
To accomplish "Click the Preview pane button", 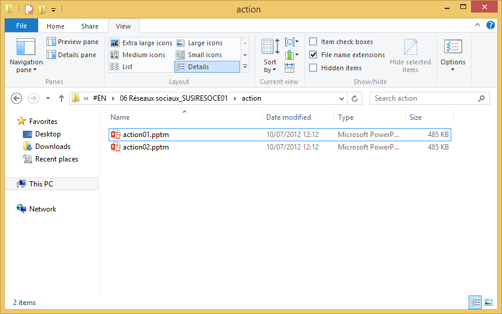I will (x=72, y=42).
